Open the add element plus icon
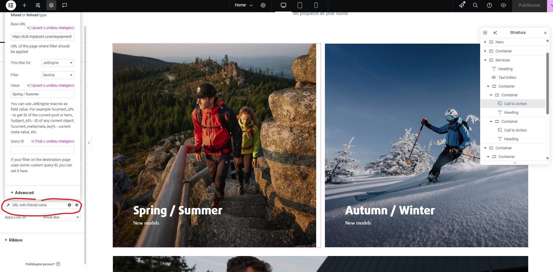 (x=24, y=5)
